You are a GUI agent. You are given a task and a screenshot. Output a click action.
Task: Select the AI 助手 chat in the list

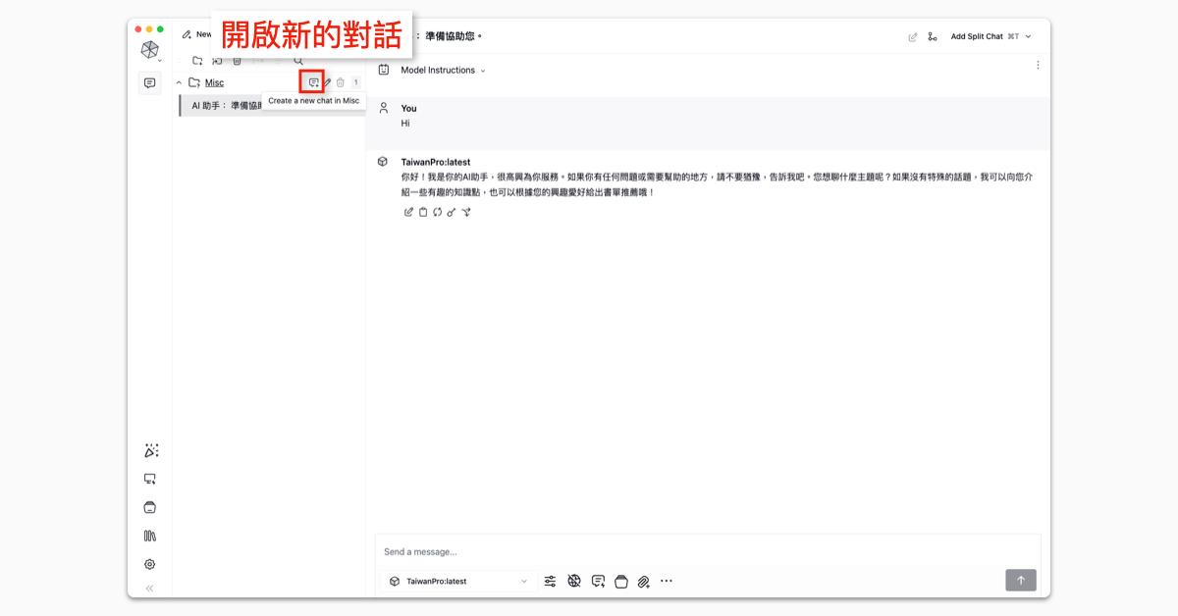[272, 105]
